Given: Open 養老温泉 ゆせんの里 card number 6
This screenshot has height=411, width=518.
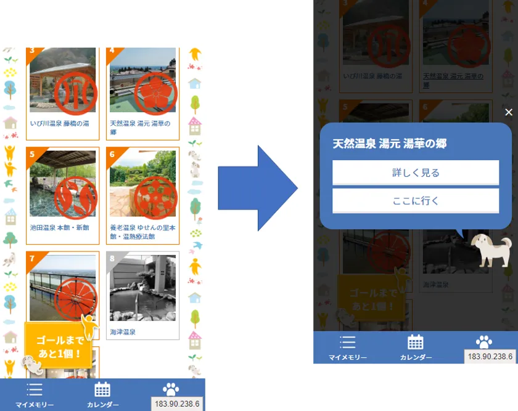Looking at the screenshot, I should [142, 196].
